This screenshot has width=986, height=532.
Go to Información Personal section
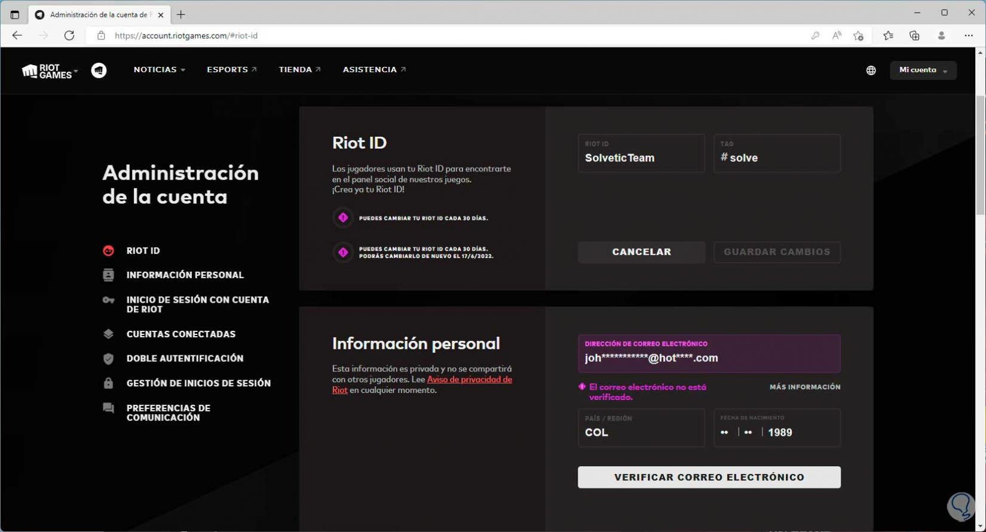point(185,275)
